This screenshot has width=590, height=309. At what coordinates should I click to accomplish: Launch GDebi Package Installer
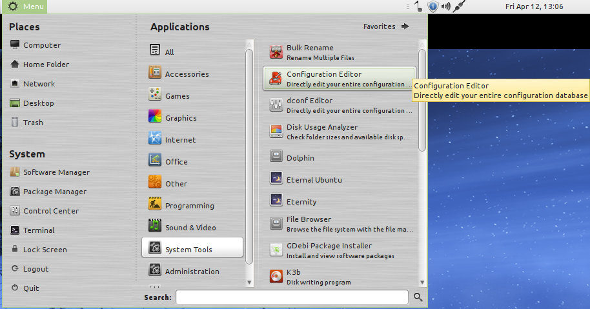[340, 250]
